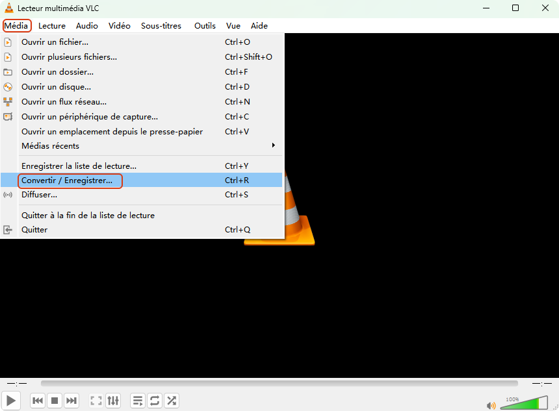Image resolution: width=559 pixels, height=411 pixels.
Task: Maximize the VLC window
Action: point(515,8)
